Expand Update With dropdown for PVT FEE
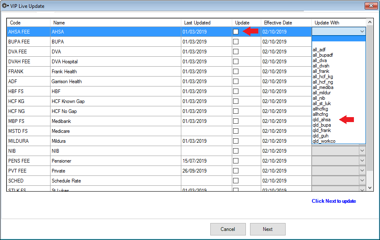Image resolution: width=380 pixels, height=240 pixels. coord(362,170)
